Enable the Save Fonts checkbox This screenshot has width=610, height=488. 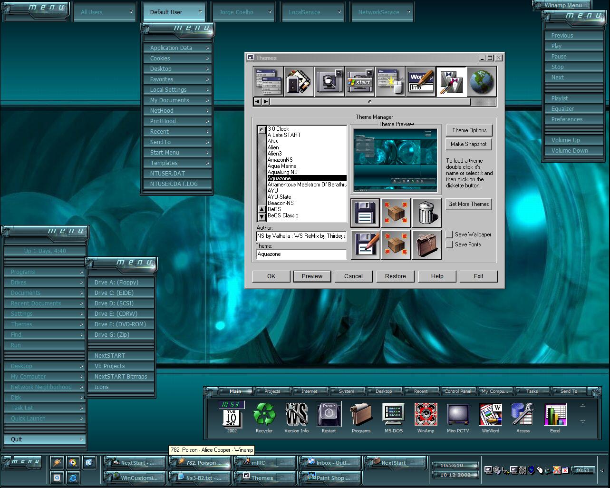point(449,244)
